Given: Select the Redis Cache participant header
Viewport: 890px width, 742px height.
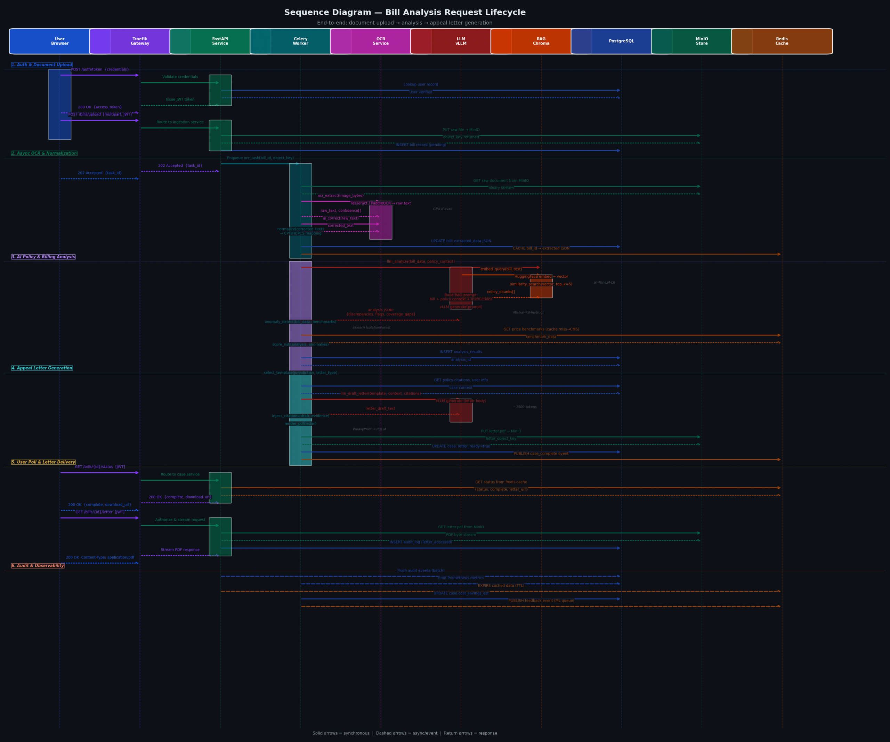Looking at the screenshot, I should [x=782, y=41].
